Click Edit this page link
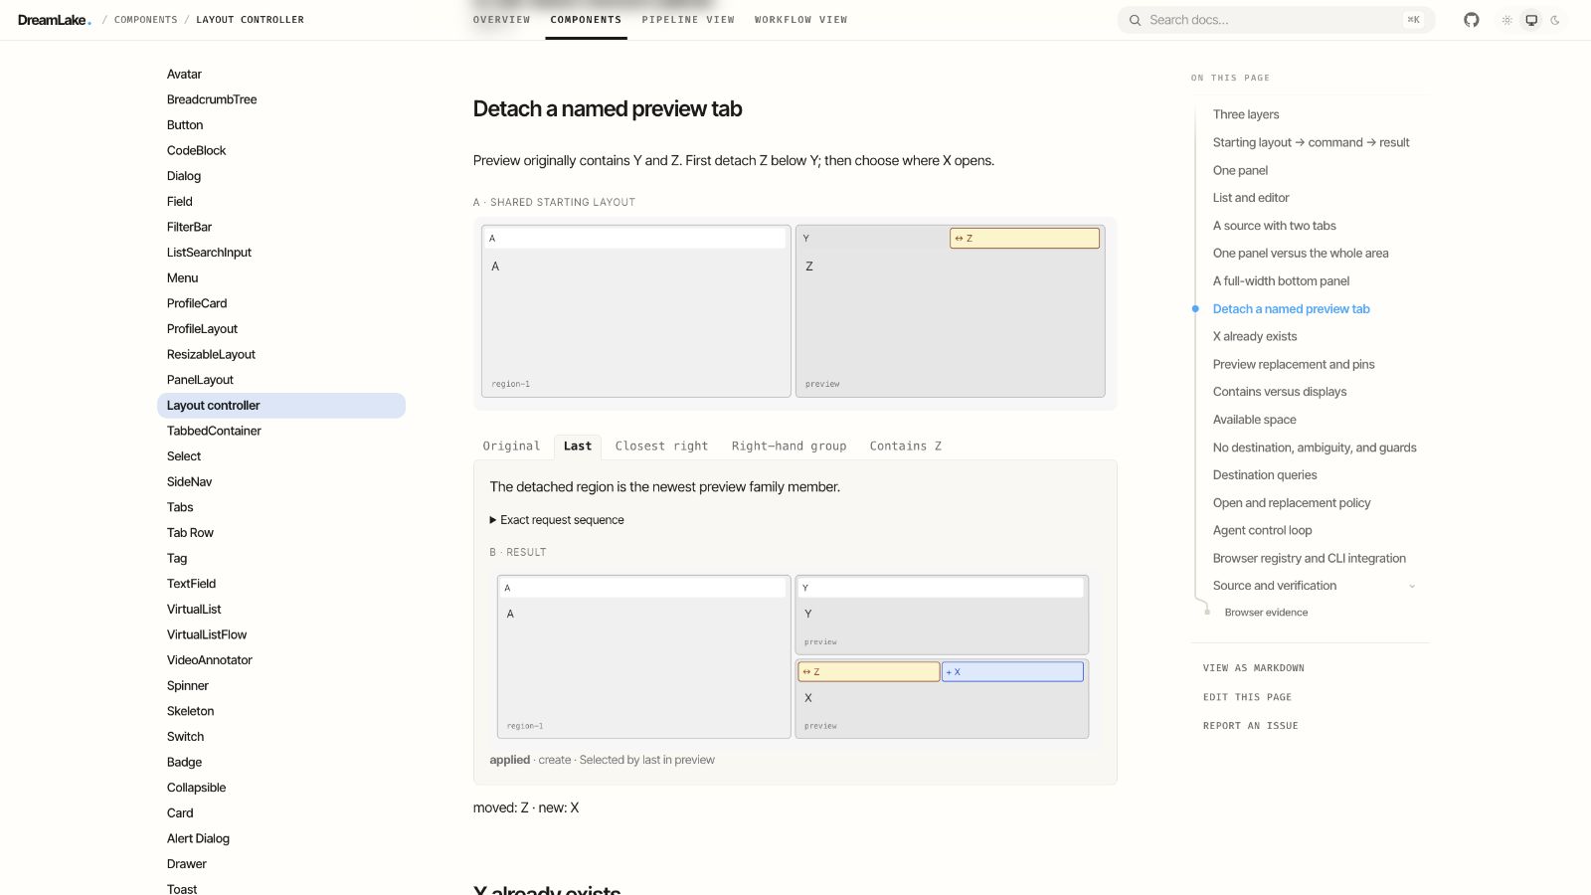 tap(1247, 697)
